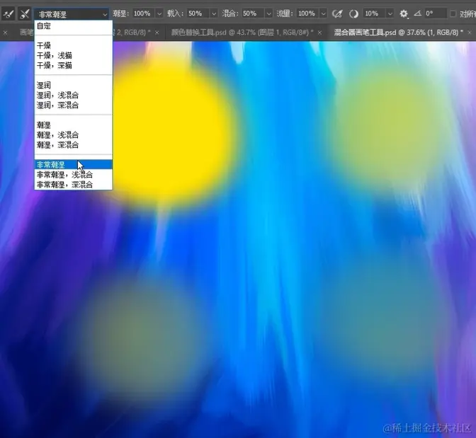
Task: Expand the 载入 50% dropdown arrow
Action: click(214, 13)
